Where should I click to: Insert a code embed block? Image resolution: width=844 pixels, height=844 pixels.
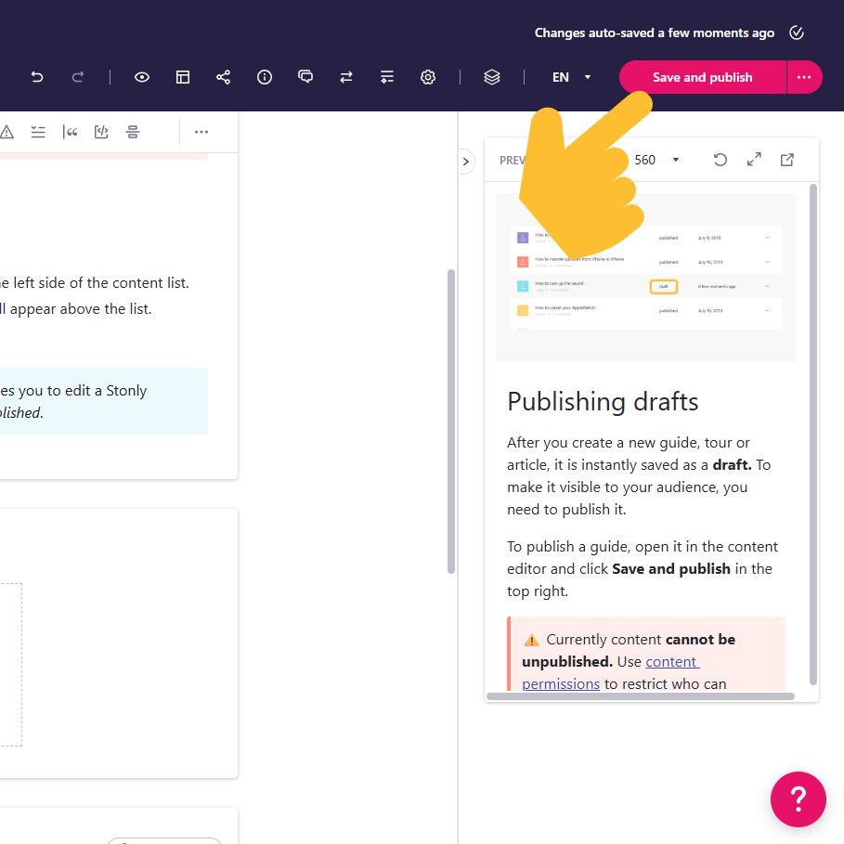pyautogui.click(x=101, y=132)
